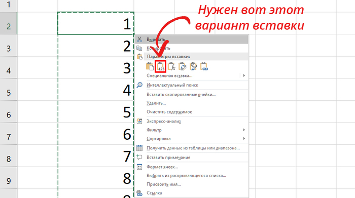
Task: Choose Выбрать из раскрывающегося списка...
Action: [x=192, y=176]
